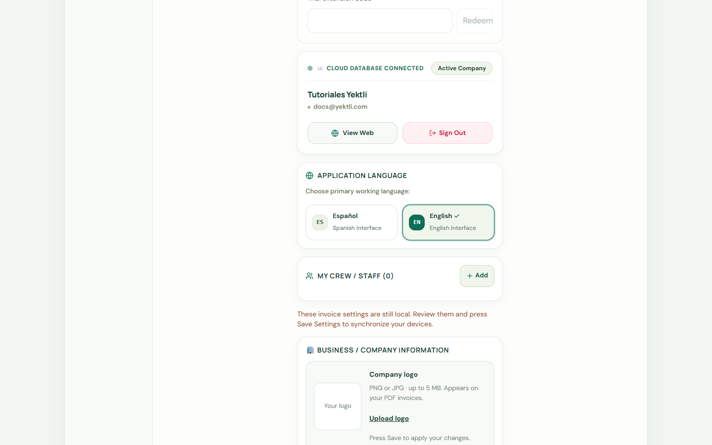Click the ES language badge icon

pos(320,222)
